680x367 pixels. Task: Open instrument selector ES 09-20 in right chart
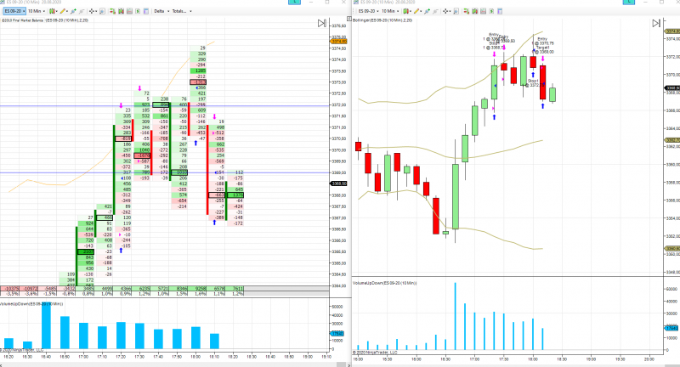[x=368, y=11]
